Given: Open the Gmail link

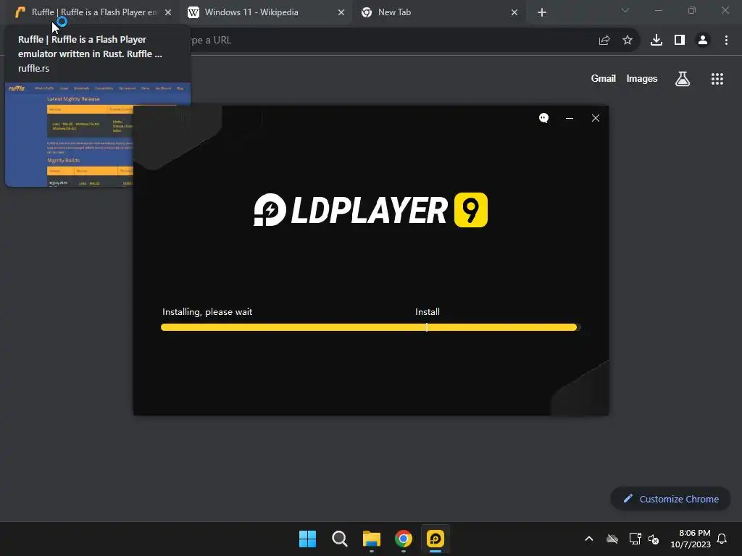Looking at the screenshot, I should [x=604, y=78].
